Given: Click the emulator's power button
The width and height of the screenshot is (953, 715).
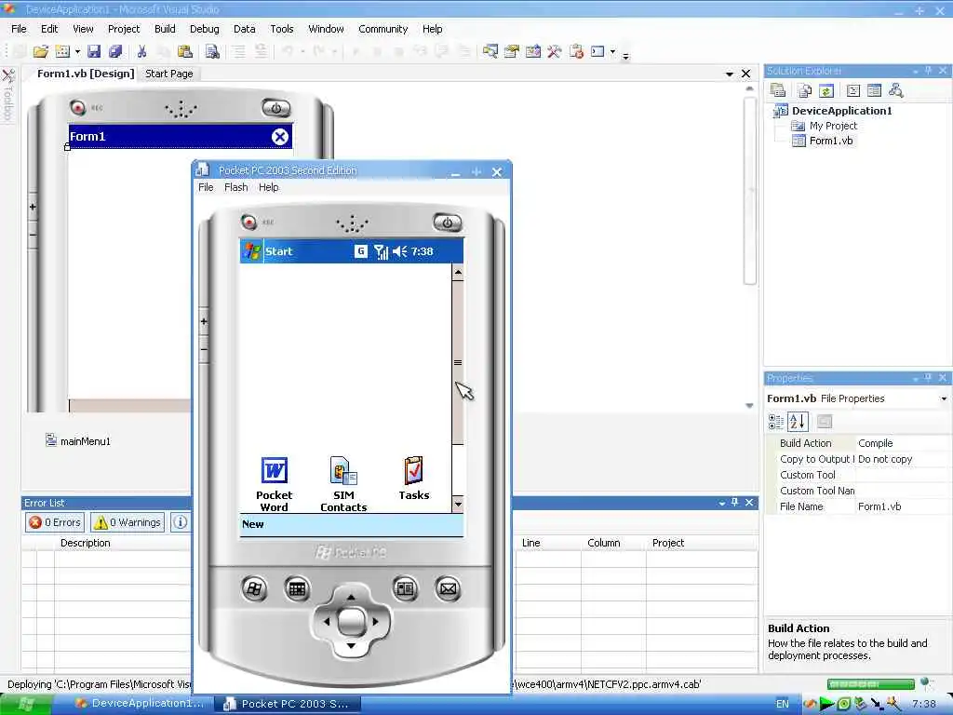Looking at the screenshot, I should point(448,223).
